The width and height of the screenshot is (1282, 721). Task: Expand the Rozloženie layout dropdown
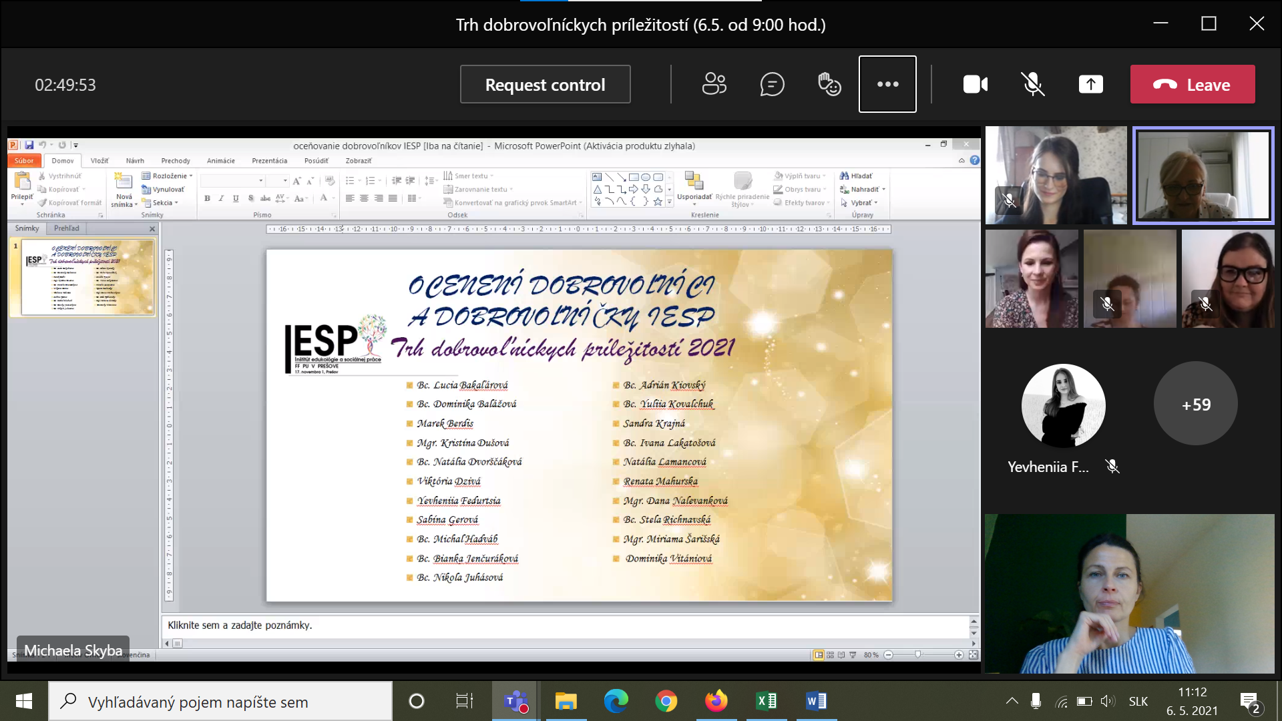point(167,176)
